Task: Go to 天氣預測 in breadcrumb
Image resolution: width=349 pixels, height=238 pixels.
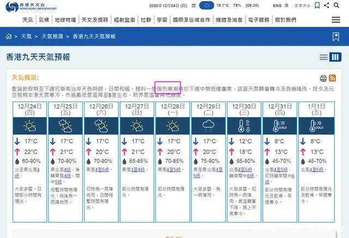Action: (x=52, y=37)
